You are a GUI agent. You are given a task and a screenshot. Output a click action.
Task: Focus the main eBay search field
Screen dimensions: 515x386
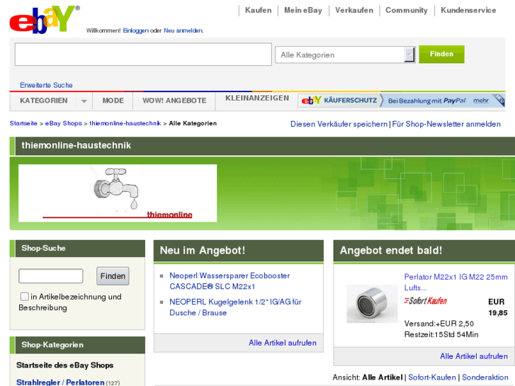click(143, 55)
